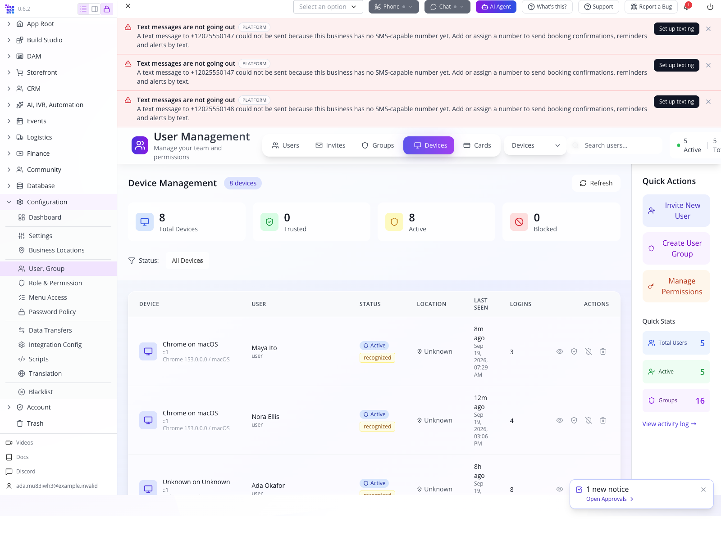Click the lock icon in top-left toolbar
Viewport: 721px width, 540px height.
[x=107, y=9]
